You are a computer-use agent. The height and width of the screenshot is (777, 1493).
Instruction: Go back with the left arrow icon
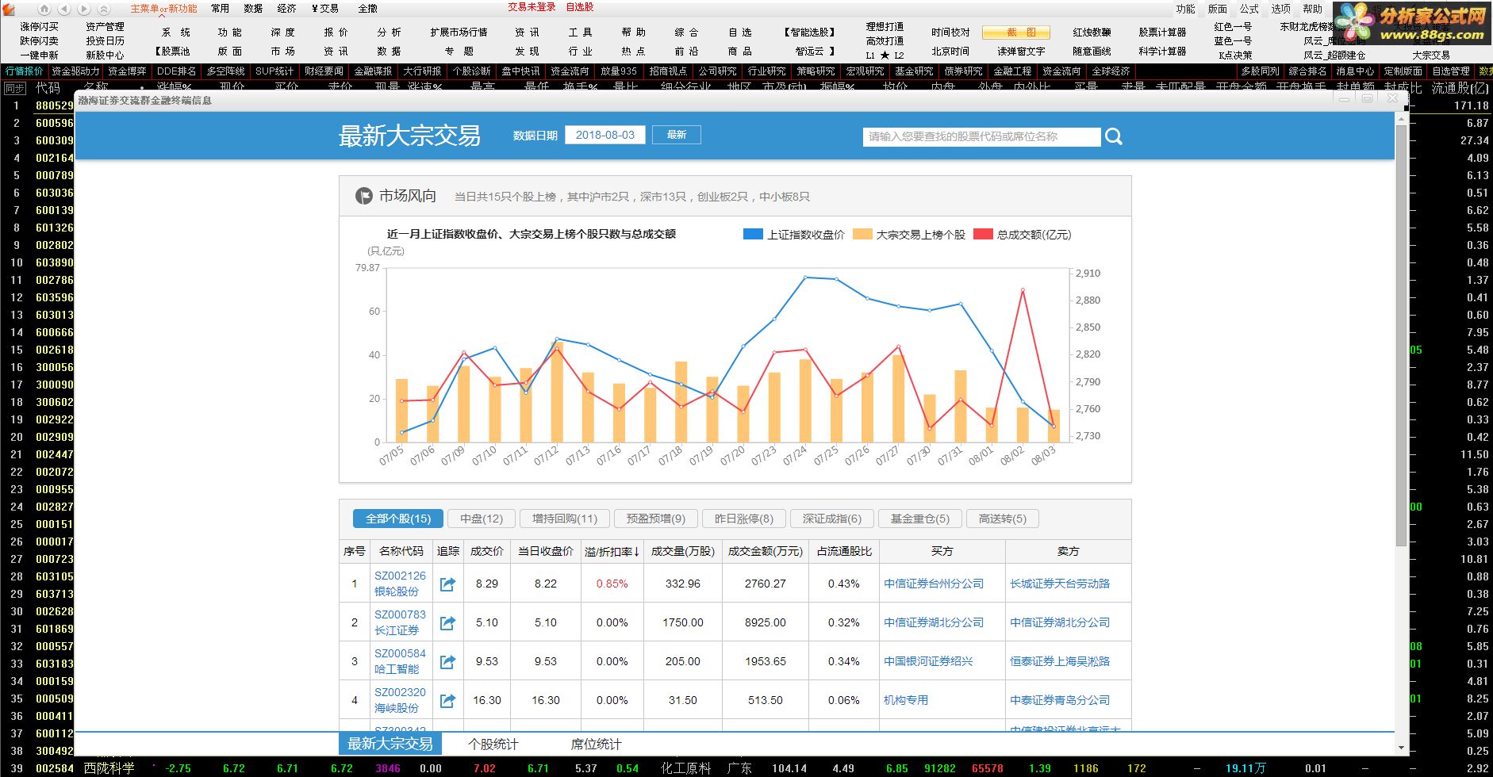64,9
